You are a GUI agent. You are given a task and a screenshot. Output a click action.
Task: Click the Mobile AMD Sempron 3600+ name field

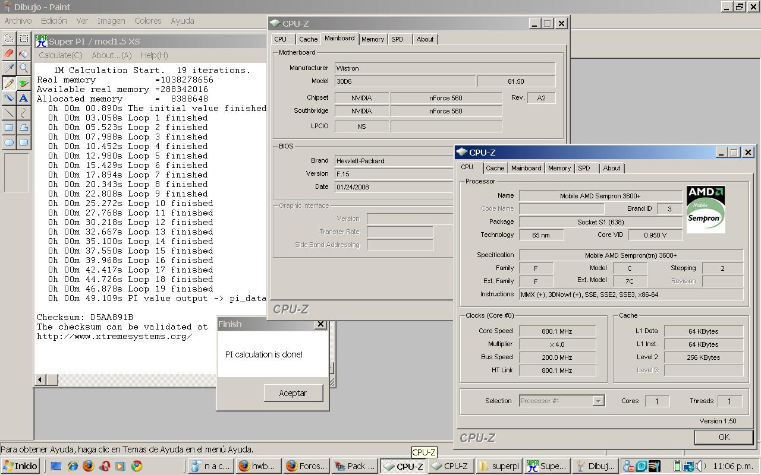pyautogui.click(x=600, y=196)
